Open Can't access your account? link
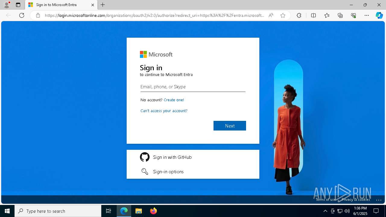 (x=164, y=111)
